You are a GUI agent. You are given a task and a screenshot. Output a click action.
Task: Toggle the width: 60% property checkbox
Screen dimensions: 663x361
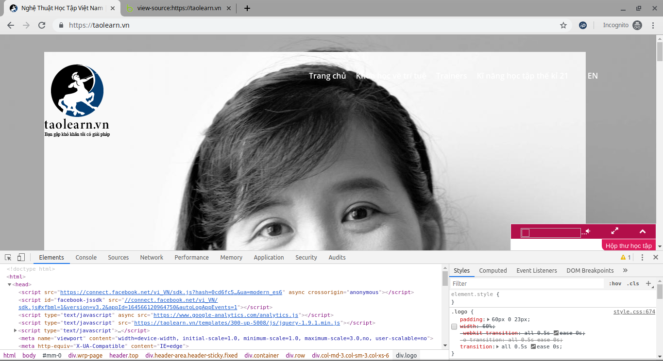click(454, 327)
